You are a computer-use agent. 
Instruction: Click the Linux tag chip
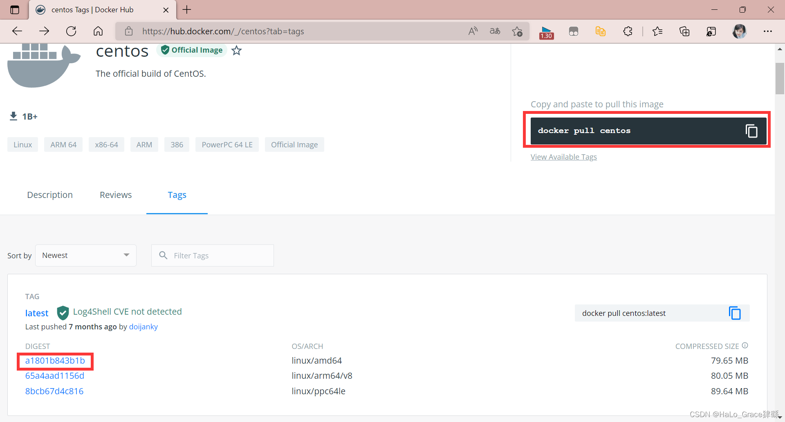pyautogui.click(x=22, y=145)
